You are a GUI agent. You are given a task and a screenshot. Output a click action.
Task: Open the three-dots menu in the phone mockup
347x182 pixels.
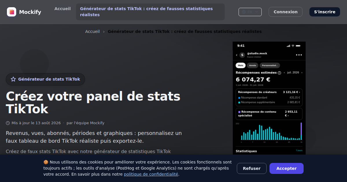click(299, 55)
